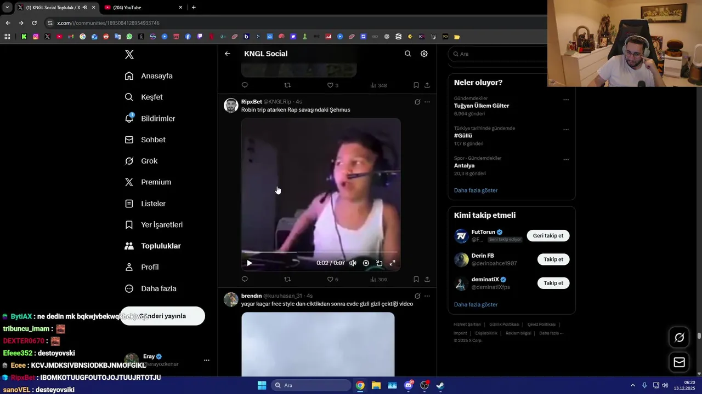
Task: Follow back FutTorun with Geri takip et
Action: 548,236
